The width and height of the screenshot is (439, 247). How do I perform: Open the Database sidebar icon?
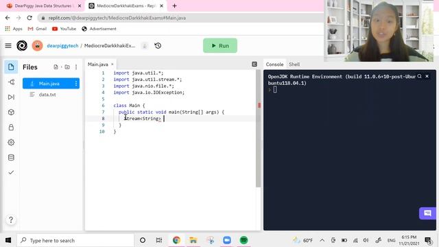(x=11, y=157)
